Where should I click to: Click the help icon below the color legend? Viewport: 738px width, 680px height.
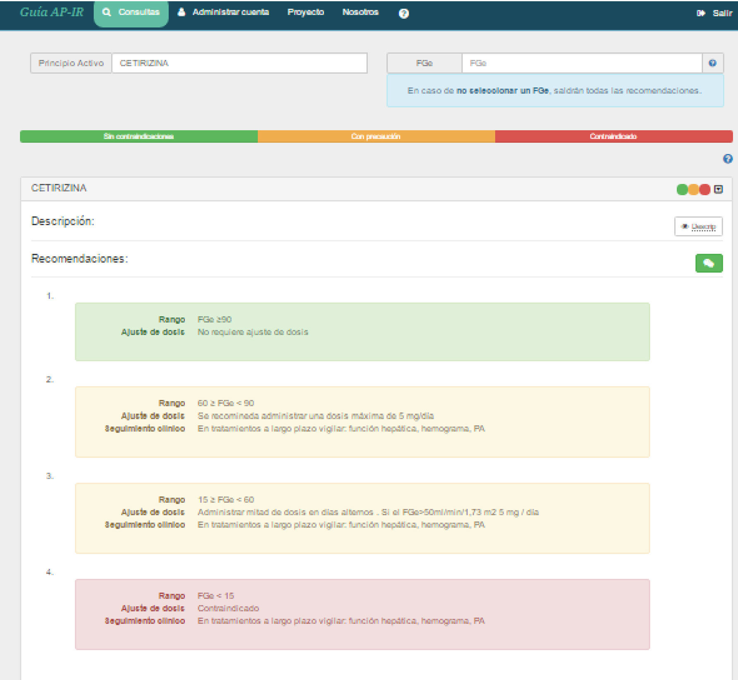727,159
